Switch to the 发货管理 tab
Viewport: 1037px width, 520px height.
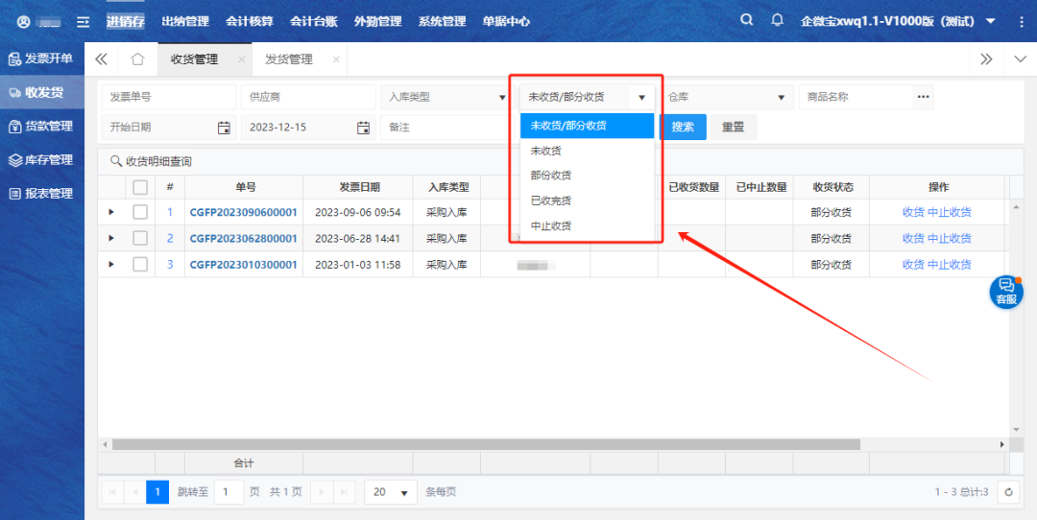pos(289,59)
